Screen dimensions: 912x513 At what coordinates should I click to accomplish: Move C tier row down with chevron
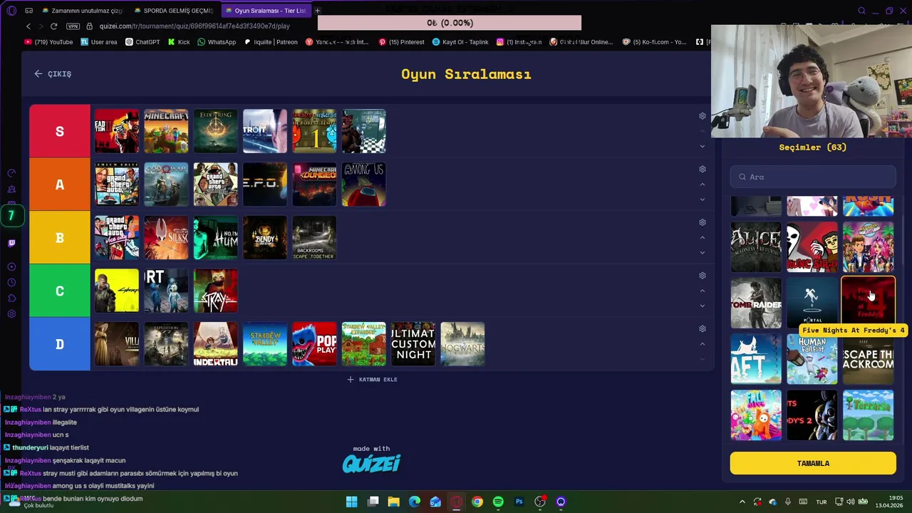pos(702,306)
